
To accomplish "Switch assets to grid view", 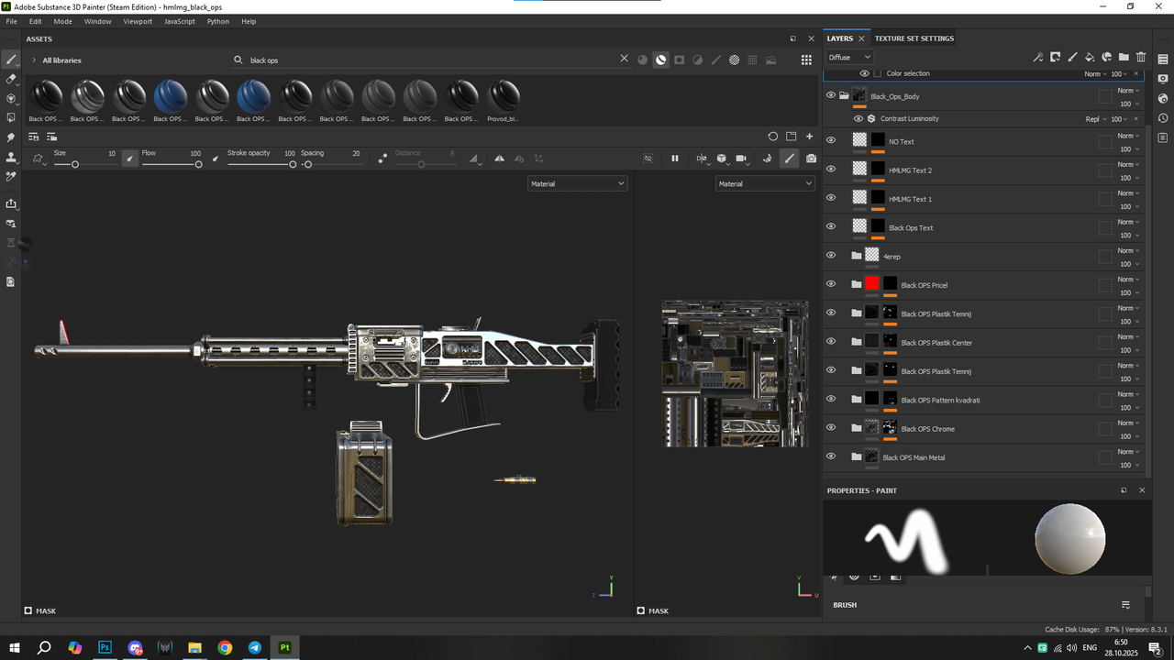I will (806, 60).
